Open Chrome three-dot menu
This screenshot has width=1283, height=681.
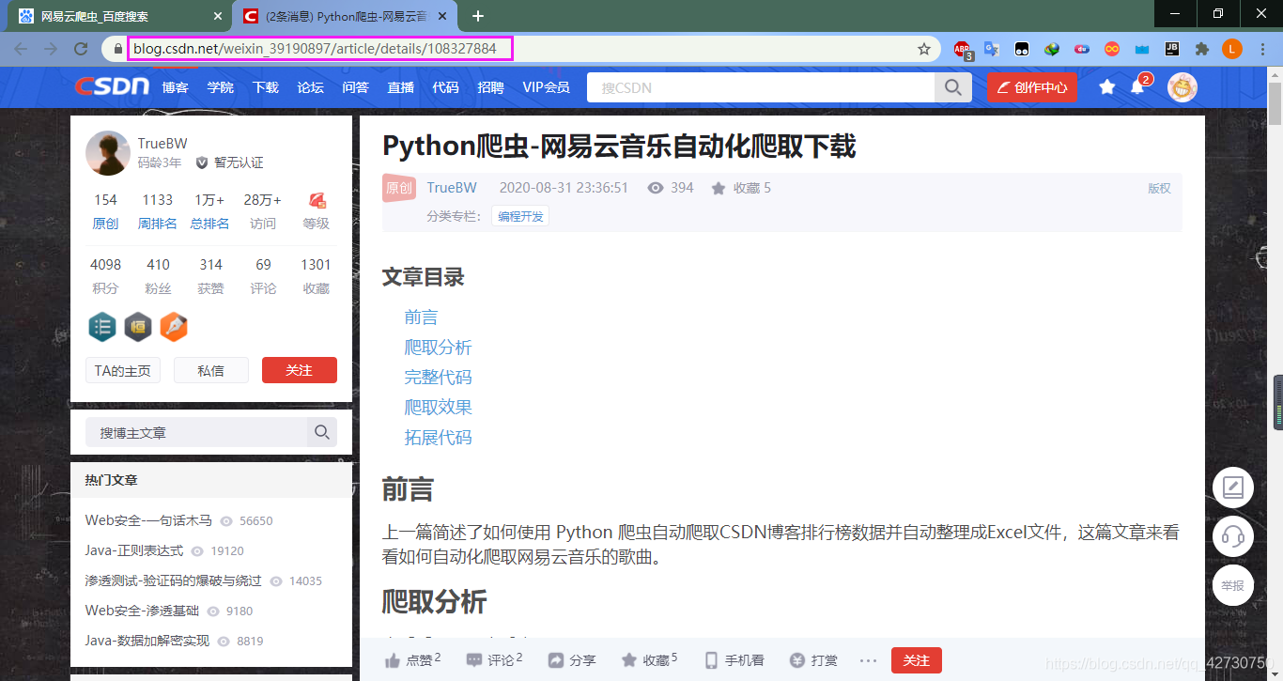click(1262, 49)
